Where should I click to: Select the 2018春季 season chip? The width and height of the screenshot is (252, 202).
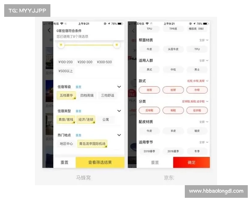tap(149, 151)
